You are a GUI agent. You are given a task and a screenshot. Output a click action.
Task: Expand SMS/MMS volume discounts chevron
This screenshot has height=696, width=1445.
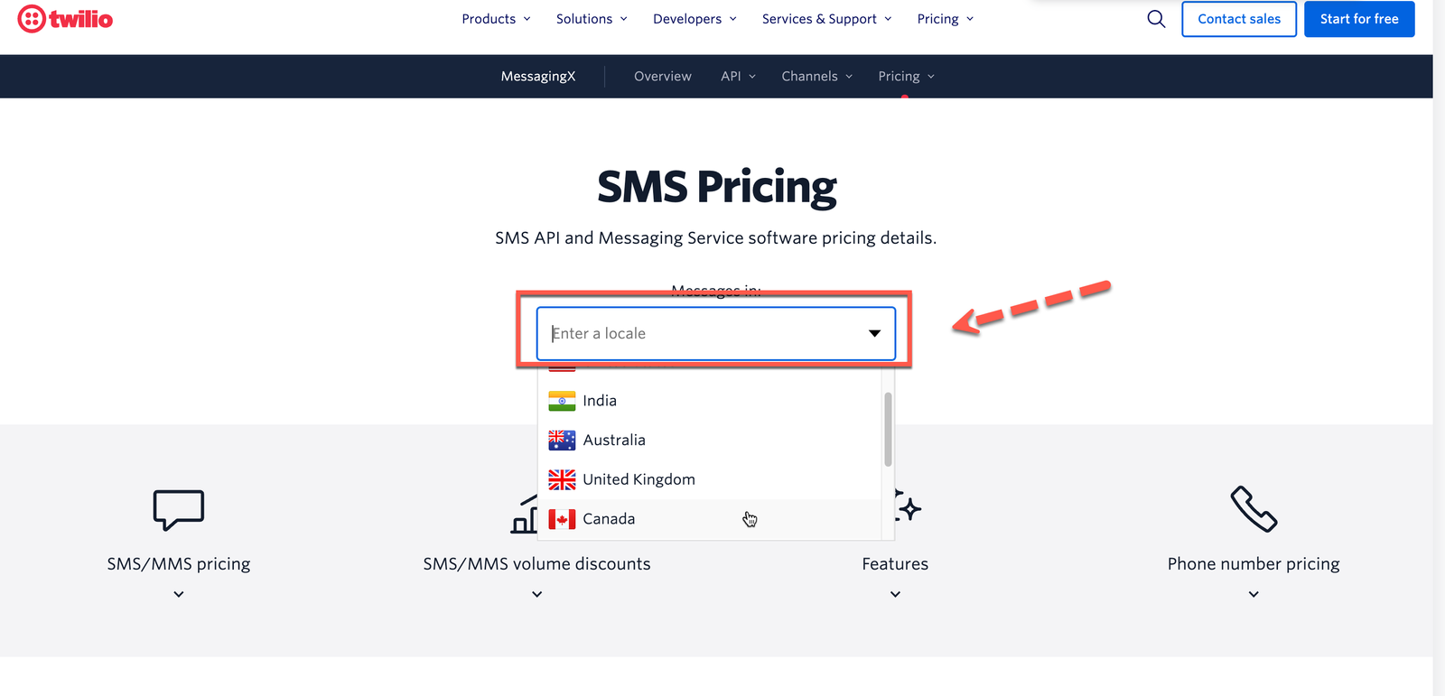pyautogui.click(x=537, y=594)
